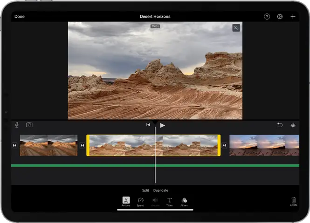The height and width of the screenshot is (223, 310).
Task: Grab the right yellow trim handle
Action: coord(219,145)
